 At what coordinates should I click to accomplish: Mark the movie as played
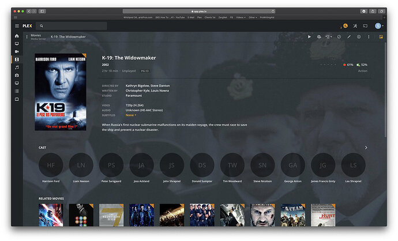point(339,37)
